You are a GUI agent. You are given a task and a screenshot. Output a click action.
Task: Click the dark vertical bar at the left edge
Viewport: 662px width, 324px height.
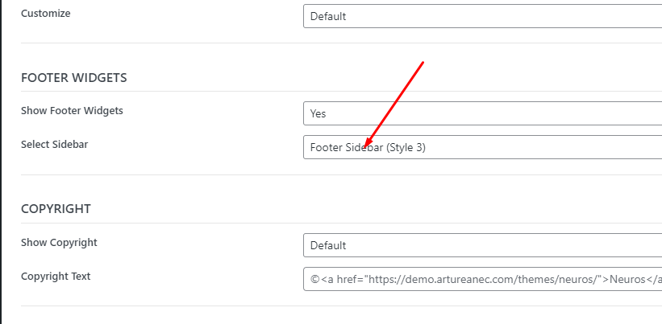click(1, 162)
